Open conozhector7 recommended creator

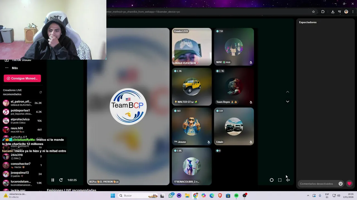[x=22, y=165]
